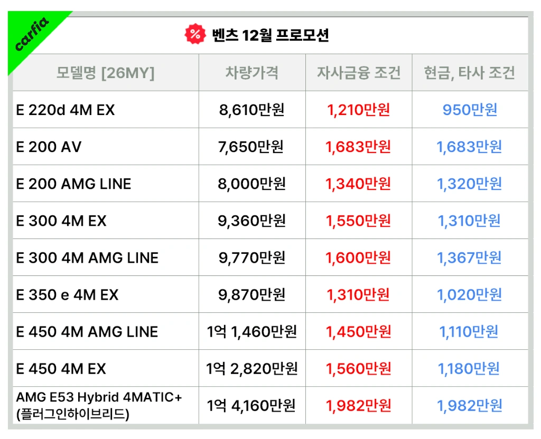Click the red discount '1,600만원'

click(x=359, y=257)
